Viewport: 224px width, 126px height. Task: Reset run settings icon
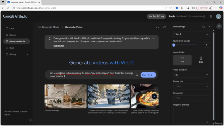203,27
